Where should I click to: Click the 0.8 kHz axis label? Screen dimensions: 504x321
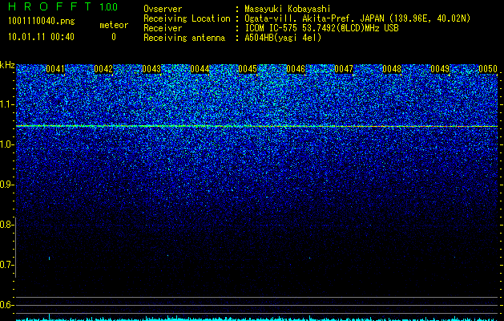point(6,225)
